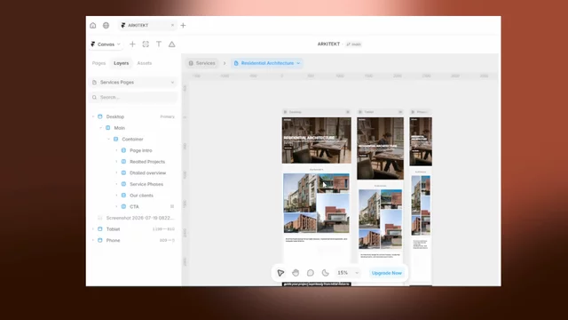Click the Desktop frame play icon
Viewport: 568px width, 320px height.
tap(286, 112)
